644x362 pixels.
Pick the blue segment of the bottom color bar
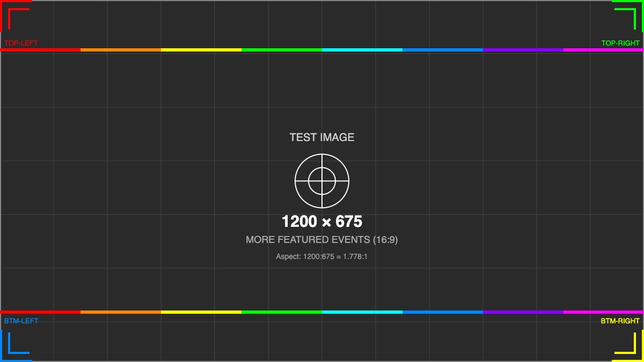tap(443, 312)
